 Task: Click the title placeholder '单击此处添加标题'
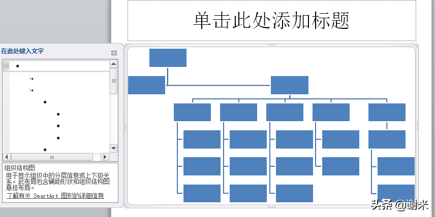coord(271,20)
